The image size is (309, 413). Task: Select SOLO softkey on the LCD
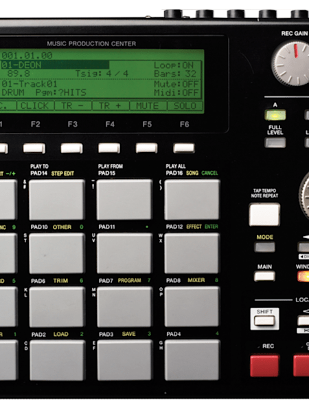pyautogui.click(x=185, y=106)
